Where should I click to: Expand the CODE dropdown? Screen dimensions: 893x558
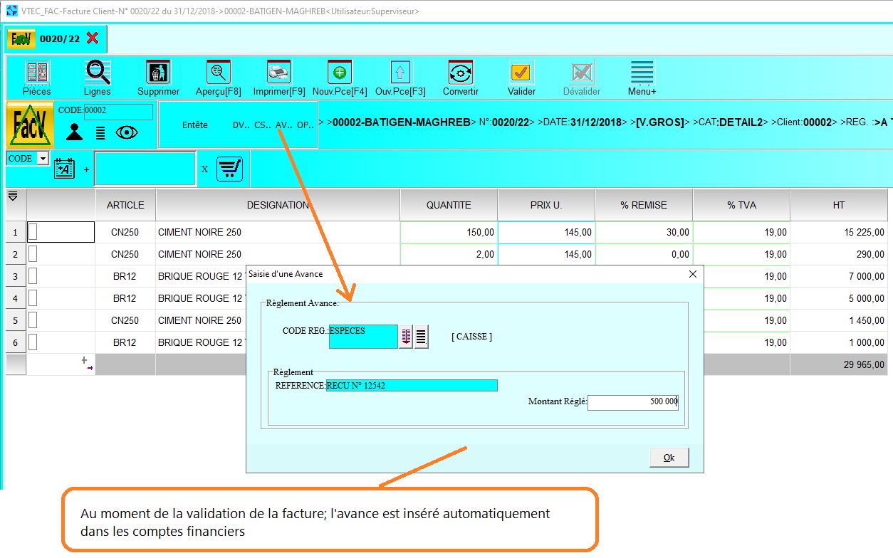(x=43, y=159)
